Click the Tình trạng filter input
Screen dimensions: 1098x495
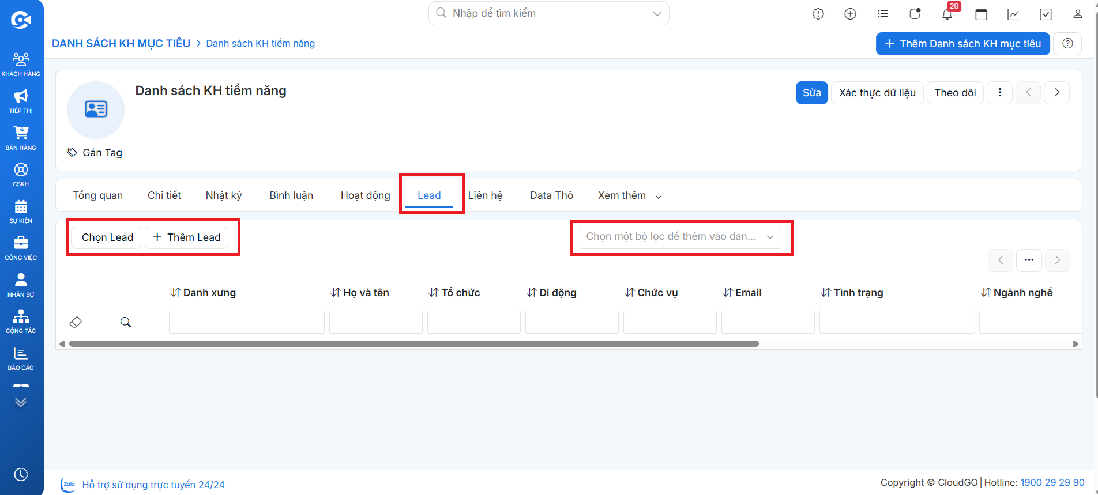pos(897,322)
